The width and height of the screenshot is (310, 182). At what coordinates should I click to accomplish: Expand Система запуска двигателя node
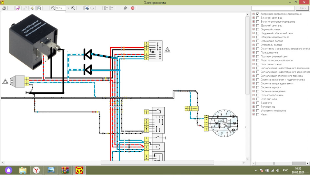(254, 83)
